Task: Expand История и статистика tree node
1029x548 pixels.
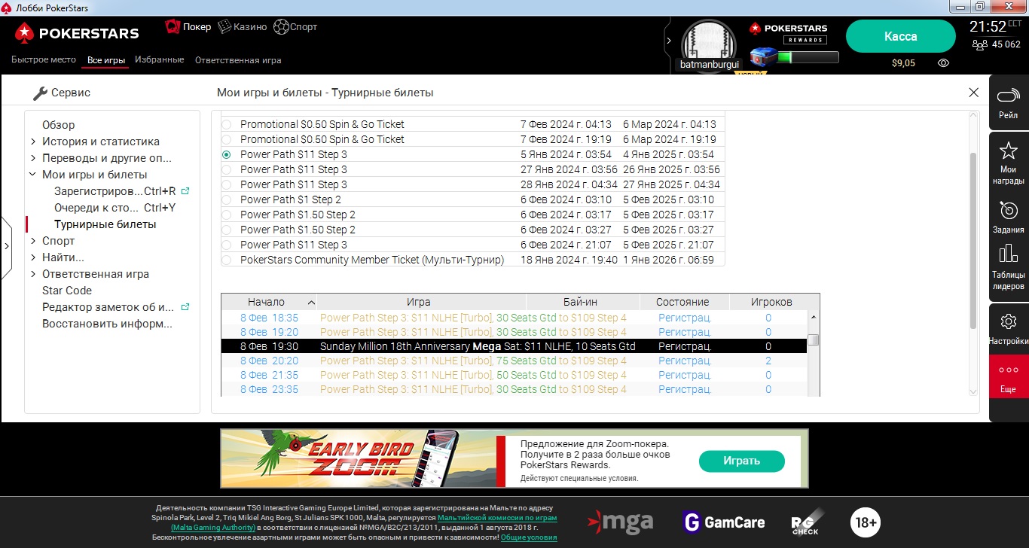Action: [33, 142]
